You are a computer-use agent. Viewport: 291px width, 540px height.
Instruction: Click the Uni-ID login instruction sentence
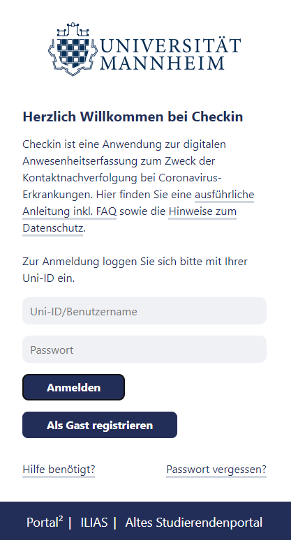(x=135, y=270)
